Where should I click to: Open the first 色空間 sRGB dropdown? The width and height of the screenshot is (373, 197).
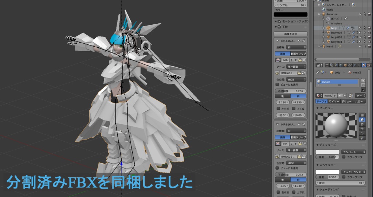(x=296, y=79)
